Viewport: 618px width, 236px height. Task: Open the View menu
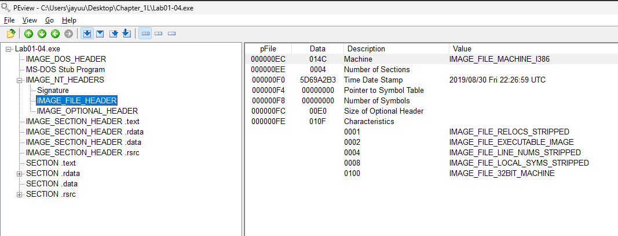(30, 20)
